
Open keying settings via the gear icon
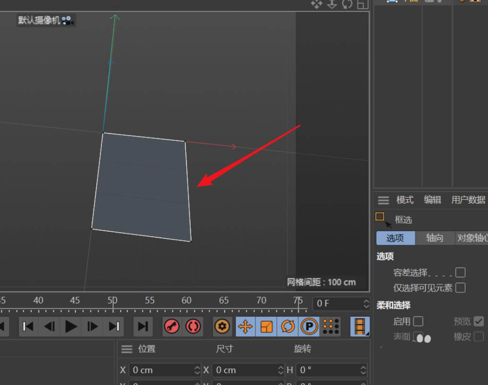click(x=222, y=326)
